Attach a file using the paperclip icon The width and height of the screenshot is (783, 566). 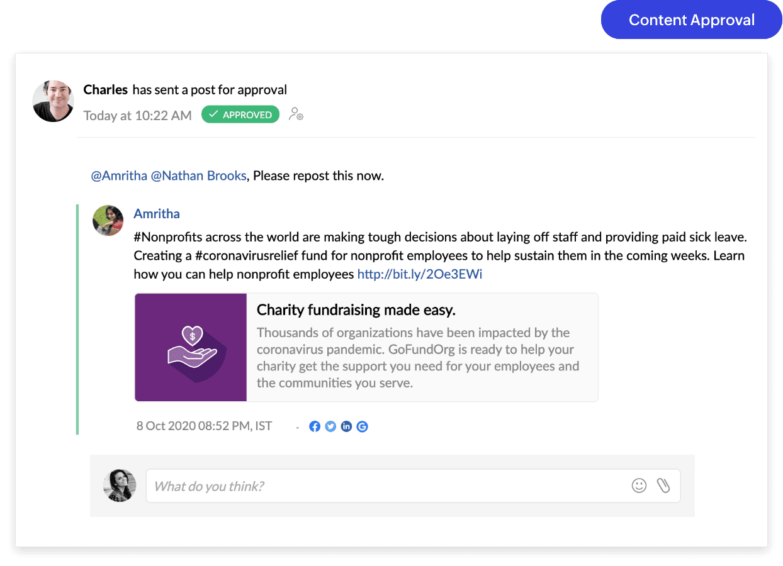663,486
